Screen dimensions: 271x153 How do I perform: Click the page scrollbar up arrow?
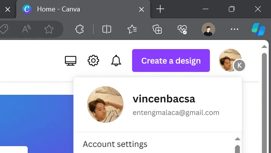264,46
